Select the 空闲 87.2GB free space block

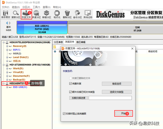click(x=115, y=27)
